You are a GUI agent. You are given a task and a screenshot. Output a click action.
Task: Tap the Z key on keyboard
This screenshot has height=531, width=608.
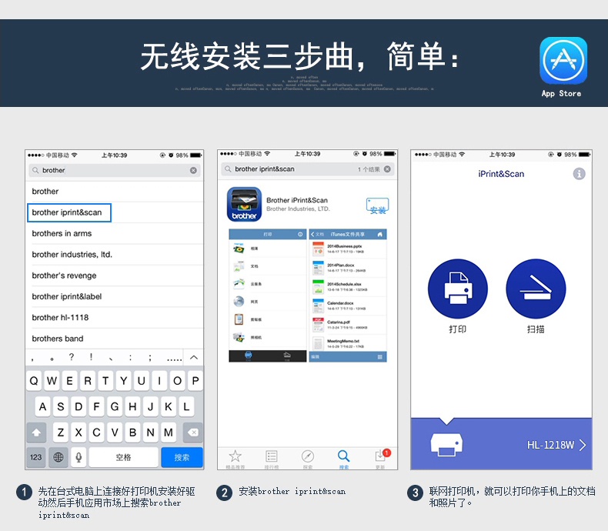(x=61, y=432)
